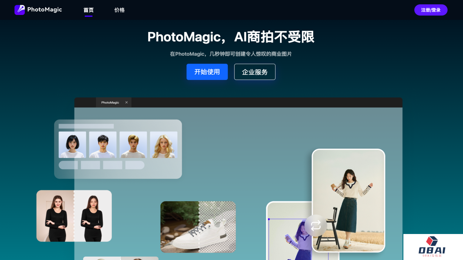Open the 价格 pricing page
The height and width of the screenshot is (260, 463).
coord(120,10)
